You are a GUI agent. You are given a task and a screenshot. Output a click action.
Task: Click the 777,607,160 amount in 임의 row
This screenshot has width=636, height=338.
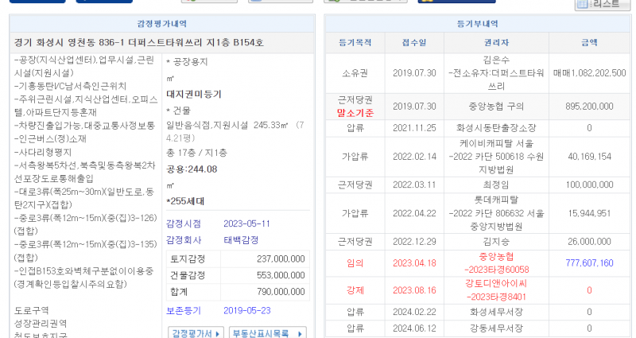(589, 262)
